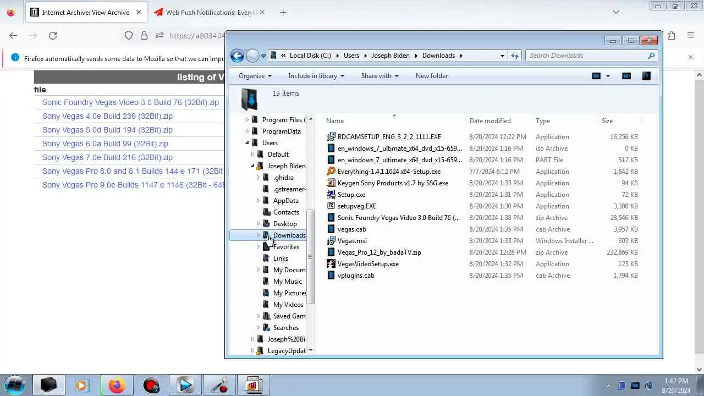Open Firefox extensions icon
Screen dimensions: 704x396
tap(671, 35)
